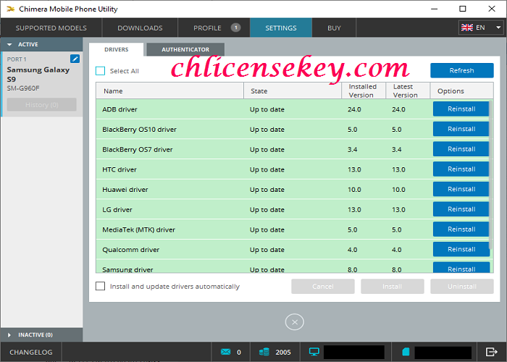Open the BUY tab
This screenshot has height=362, width=507.
(x=334, y=28)
